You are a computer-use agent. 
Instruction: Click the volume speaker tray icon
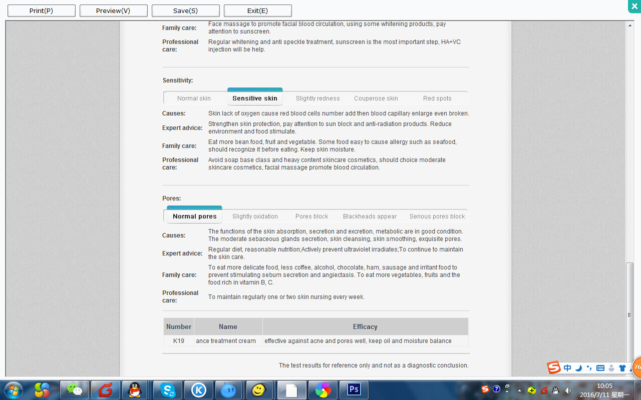(568, 390)
